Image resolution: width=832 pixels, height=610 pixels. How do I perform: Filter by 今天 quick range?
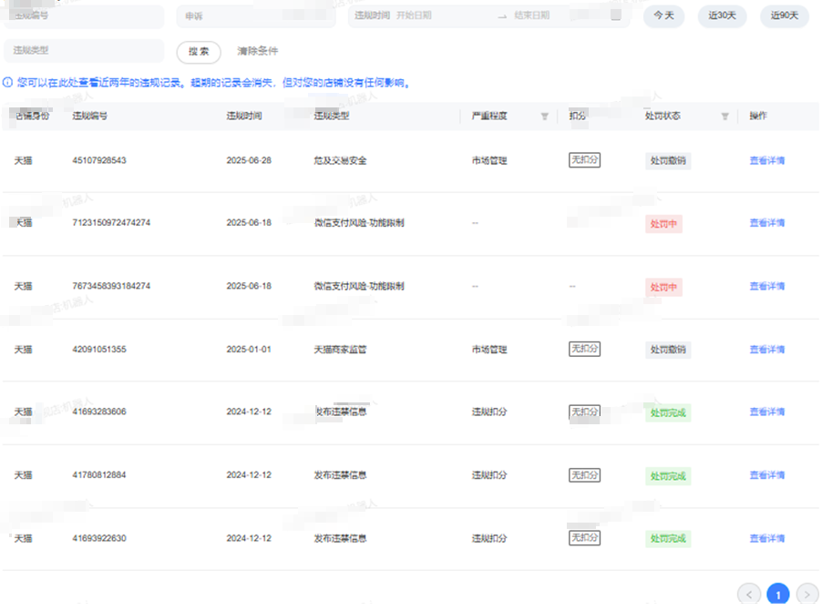[x=663, y=16]
